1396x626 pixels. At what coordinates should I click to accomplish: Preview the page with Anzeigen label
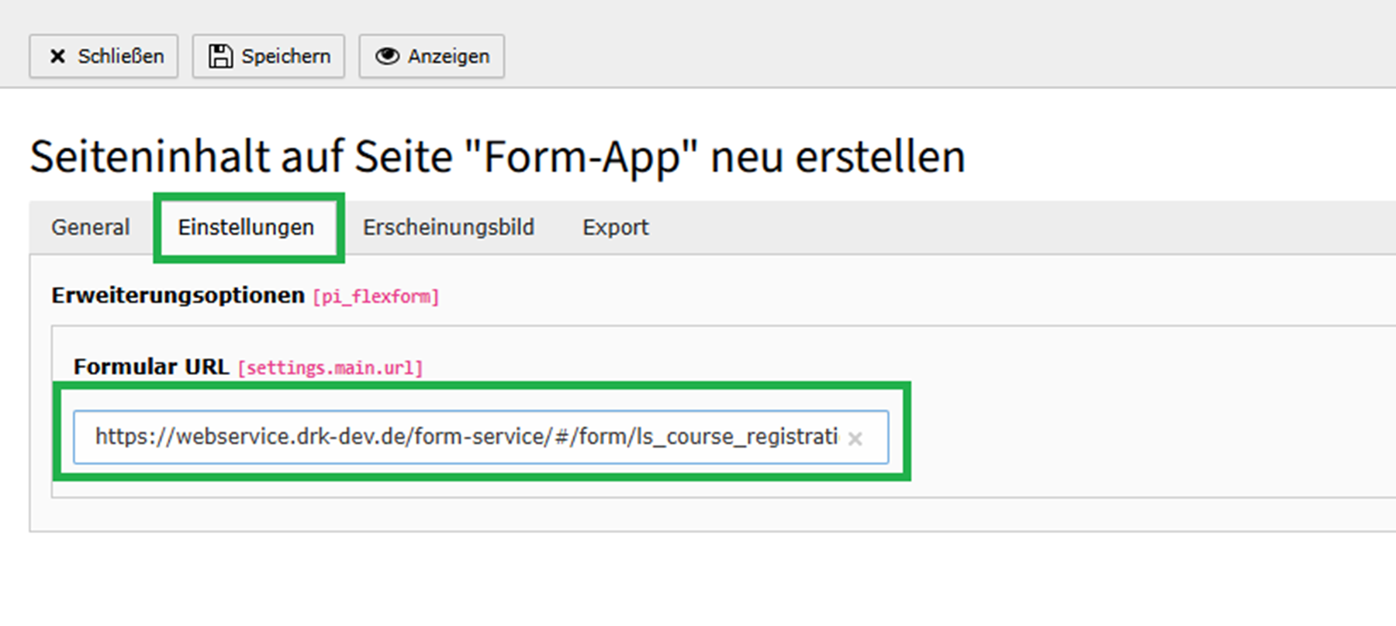point(448,57)
